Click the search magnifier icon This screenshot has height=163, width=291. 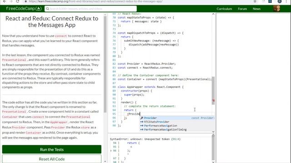47,9
